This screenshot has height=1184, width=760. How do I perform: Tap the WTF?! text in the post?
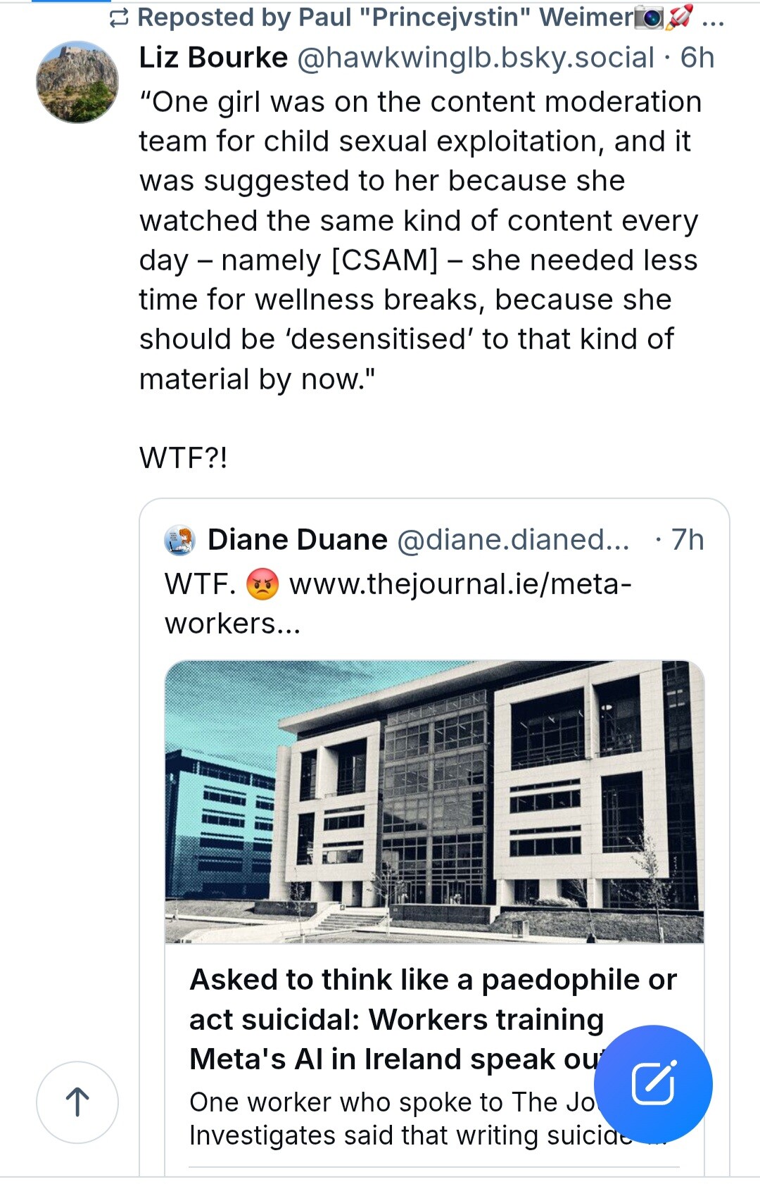[183, 458]
